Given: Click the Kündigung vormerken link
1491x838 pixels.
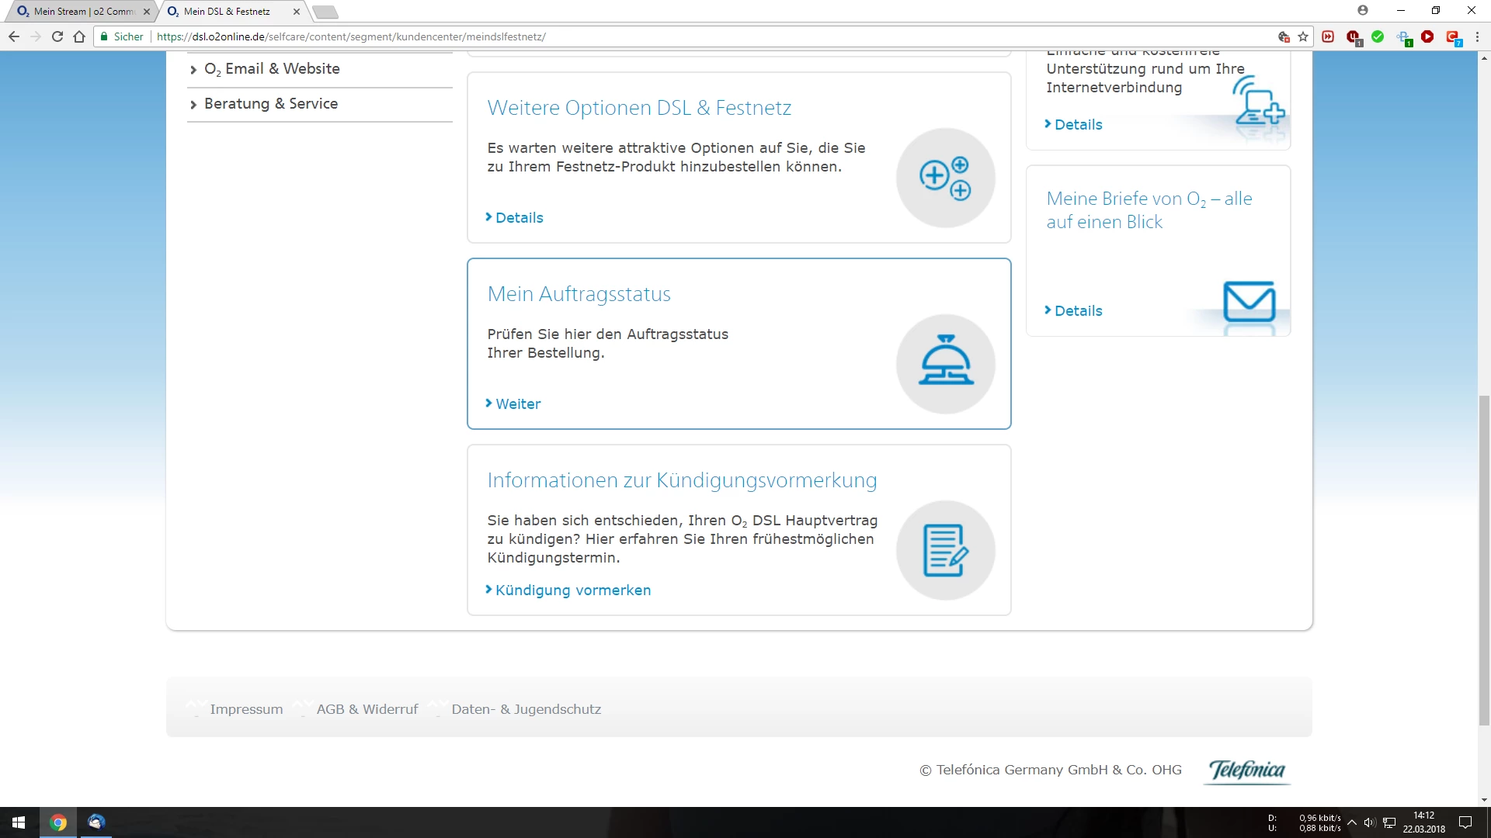Looking at the screenshot, I should click(x=572, y=590).
